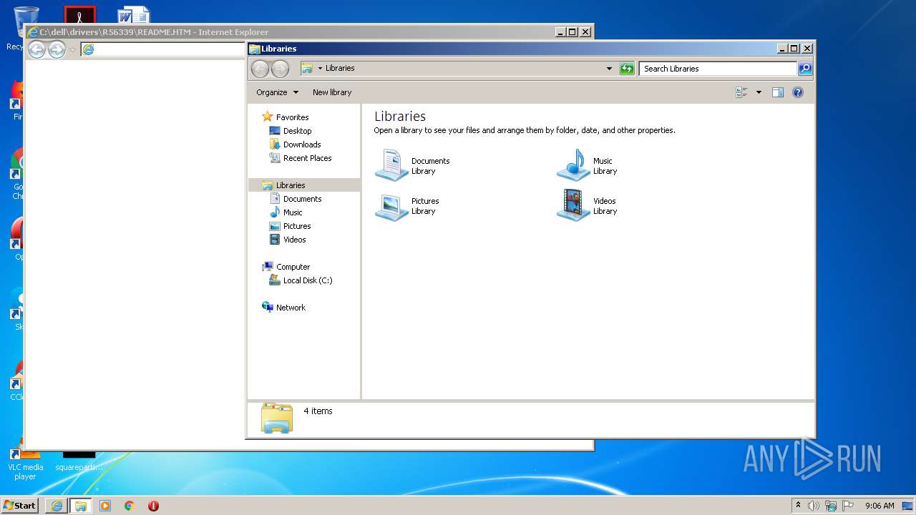Open the Pictures library icon

[x=391, y=206]
